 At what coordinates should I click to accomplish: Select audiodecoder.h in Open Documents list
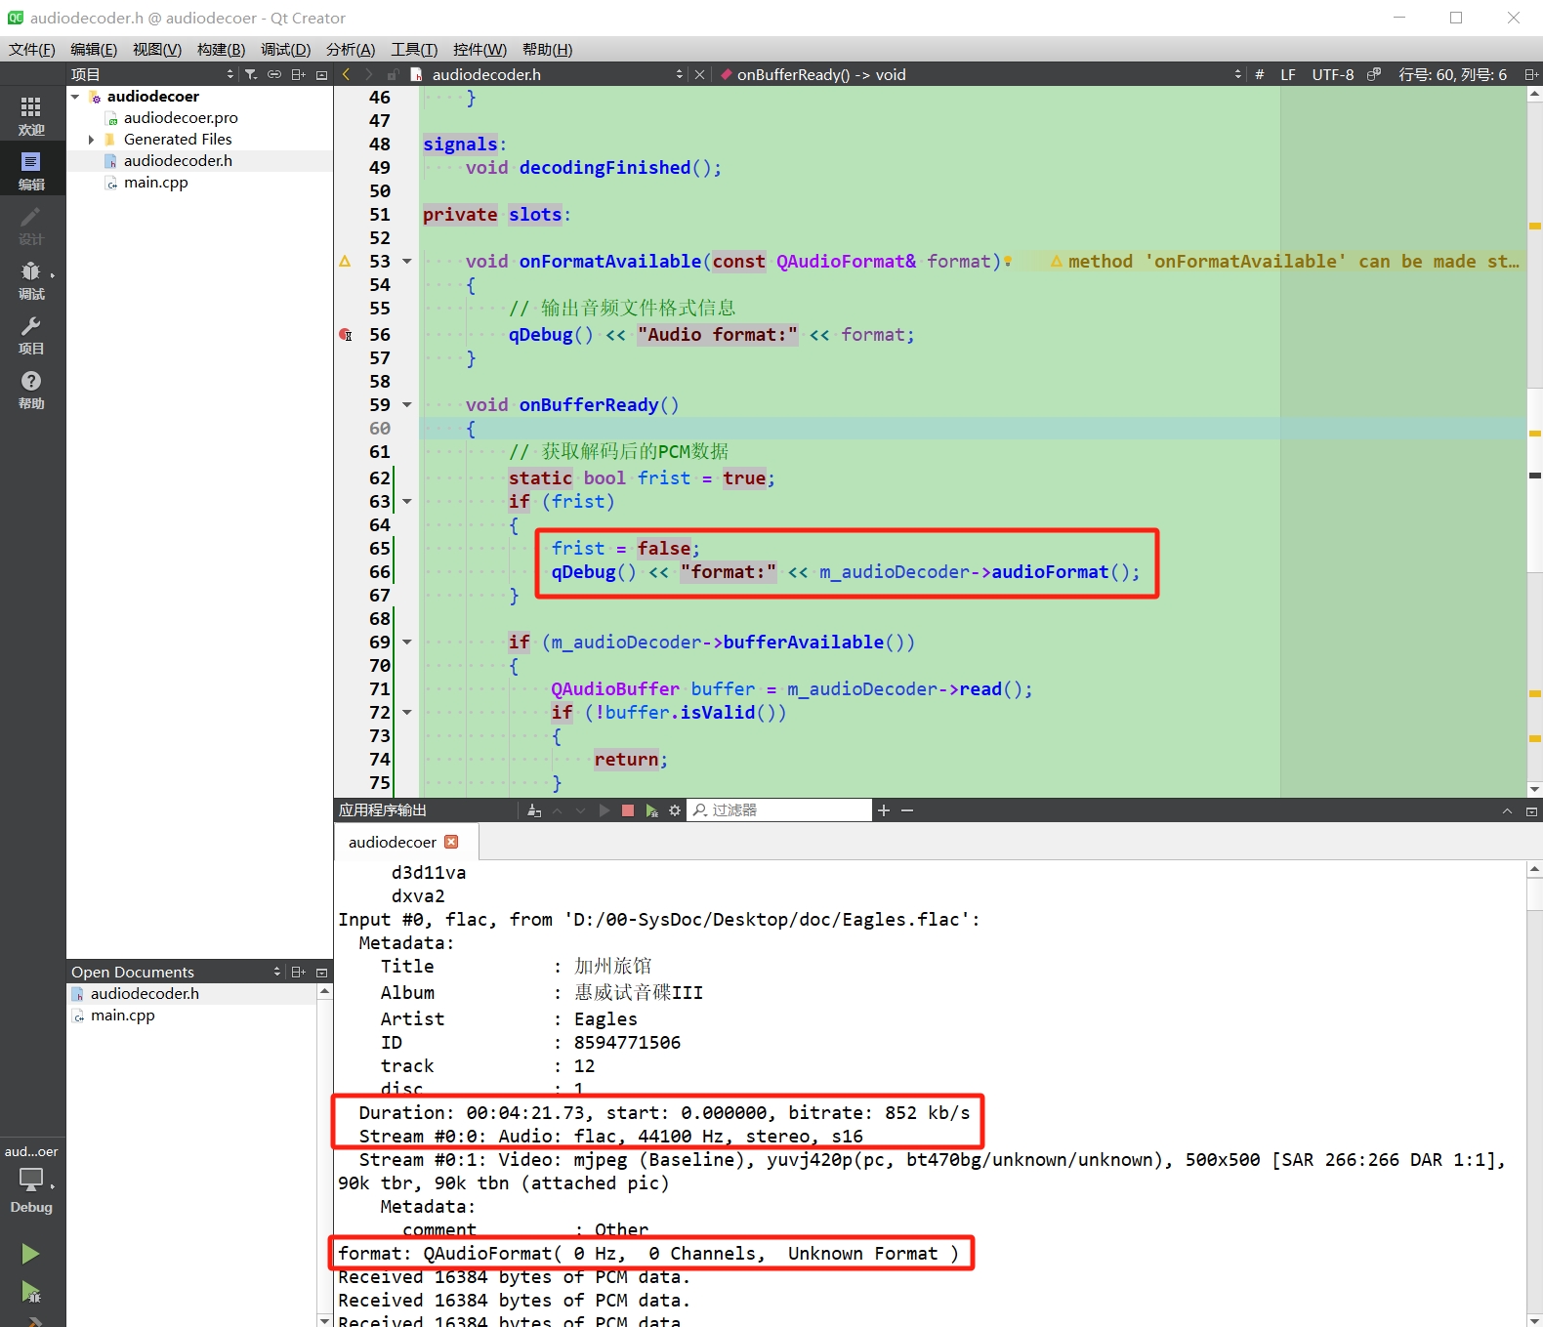[x=145, y=994]
